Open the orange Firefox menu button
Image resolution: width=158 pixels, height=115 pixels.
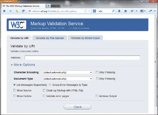coord(9,1)
